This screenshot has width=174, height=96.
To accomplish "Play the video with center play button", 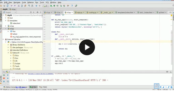I will click(87, 47).
